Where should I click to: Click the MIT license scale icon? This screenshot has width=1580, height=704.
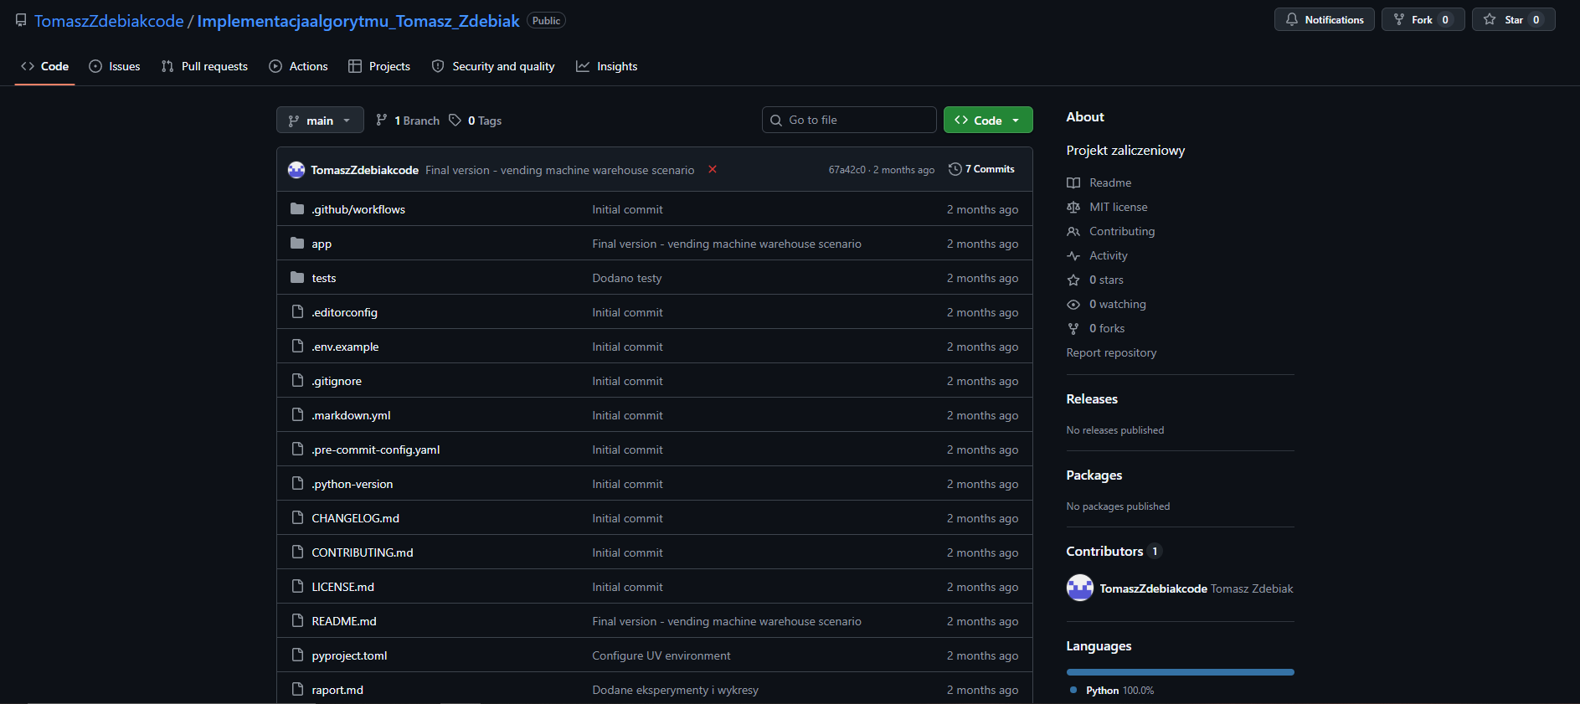click(1073, 207)
